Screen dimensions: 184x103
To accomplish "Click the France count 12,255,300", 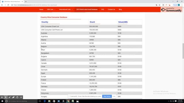I will point(93,83).
